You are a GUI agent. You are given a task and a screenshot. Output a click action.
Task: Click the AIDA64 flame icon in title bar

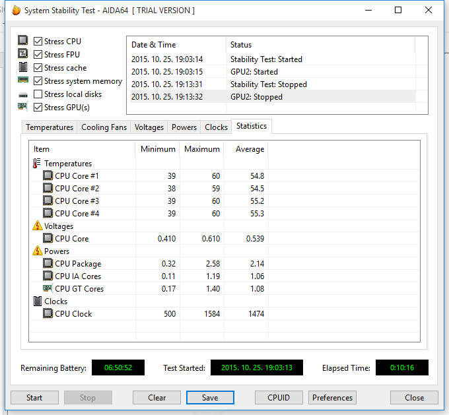click(x=17, y=11)
